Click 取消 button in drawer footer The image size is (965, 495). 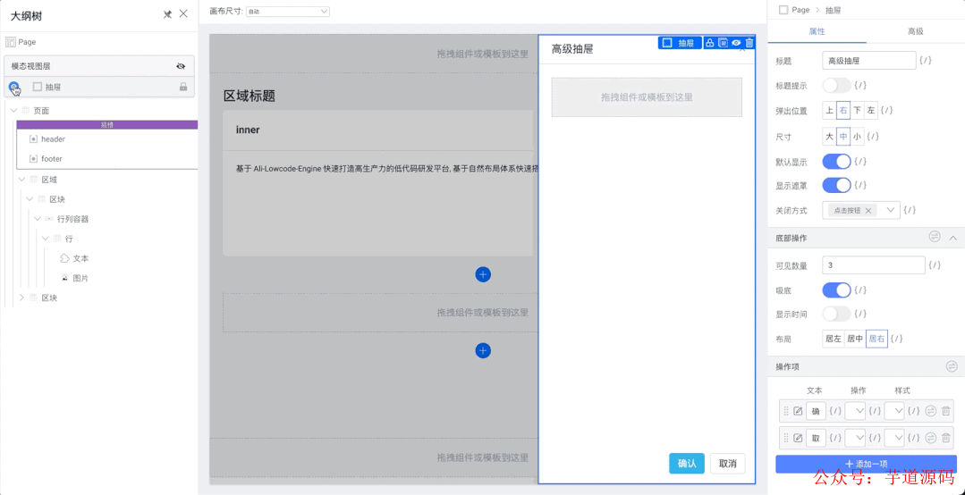727,464
